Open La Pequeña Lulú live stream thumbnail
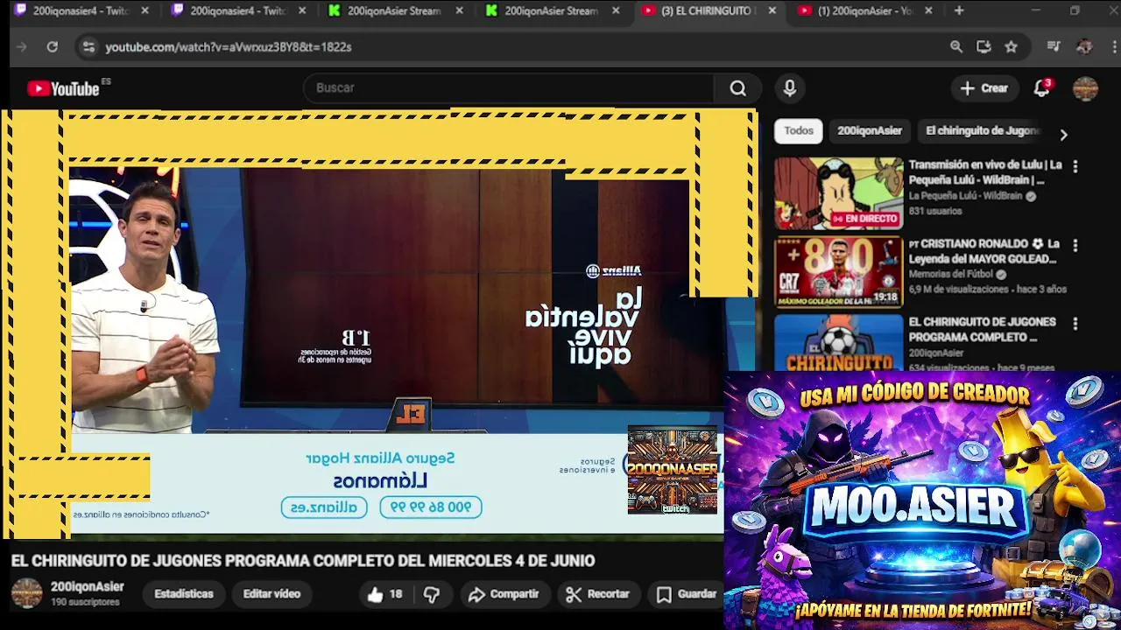 [838, 193]
